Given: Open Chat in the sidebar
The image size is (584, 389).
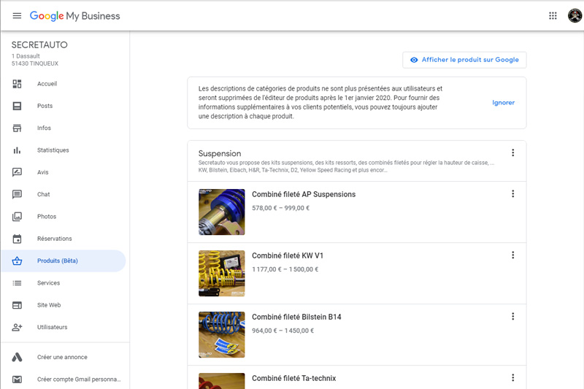Looking at the screenshot, I should tap(44, 194).
